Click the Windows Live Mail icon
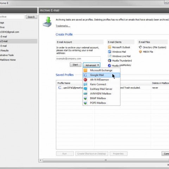 109,56
